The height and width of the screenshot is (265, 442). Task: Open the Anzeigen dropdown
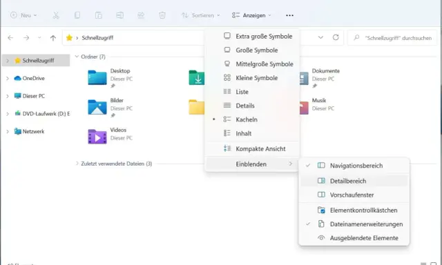pyautogui.click(x=251, y=15)
